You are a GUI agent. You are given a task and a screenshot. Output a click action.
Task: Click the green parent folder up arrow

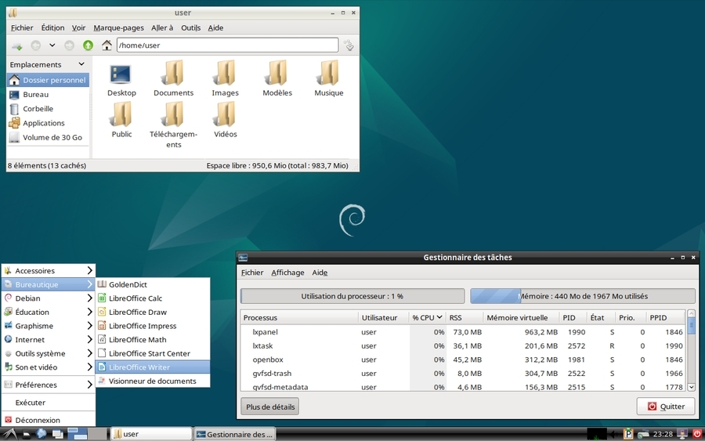tap(88, 45)
